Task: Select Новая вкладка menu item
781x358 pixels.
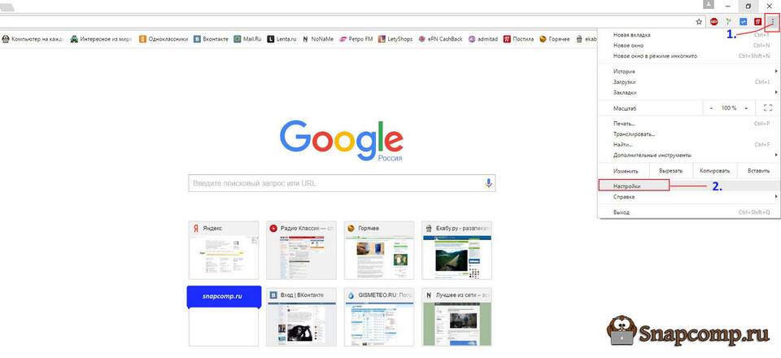Action: pos(689,35)
